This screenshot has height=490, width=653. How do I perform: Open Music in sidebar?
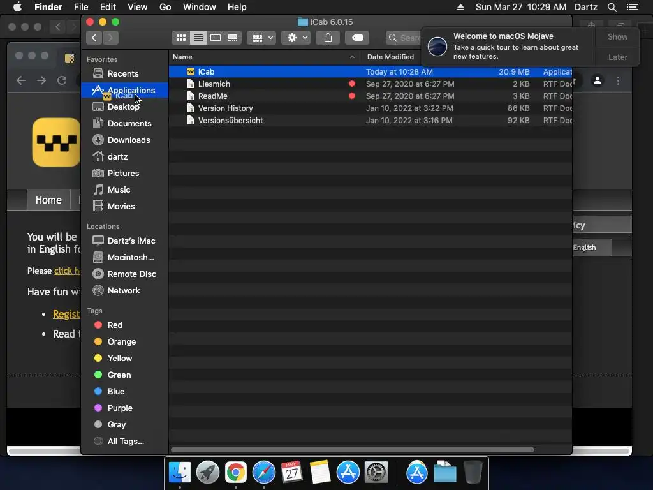click(x=125, y=190)
